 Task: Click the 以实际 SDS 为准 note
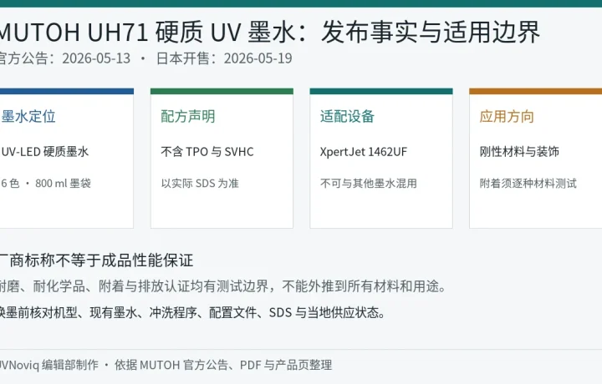pos(200,183)
